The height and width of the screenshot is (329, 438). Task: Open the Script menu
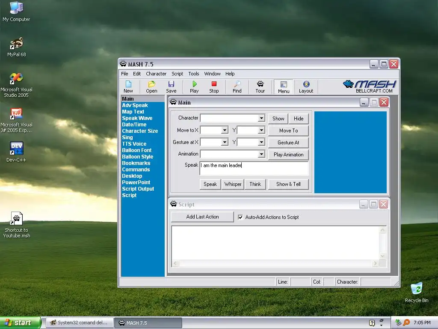point(178,74)
